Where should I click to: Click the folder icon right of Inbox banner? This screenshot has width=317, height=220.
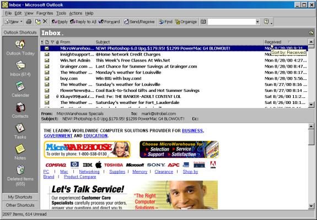[x=311, y=32]
